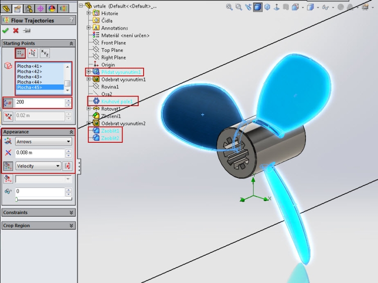
Task: Click the transparency slider track
Action: pos(44,199)
